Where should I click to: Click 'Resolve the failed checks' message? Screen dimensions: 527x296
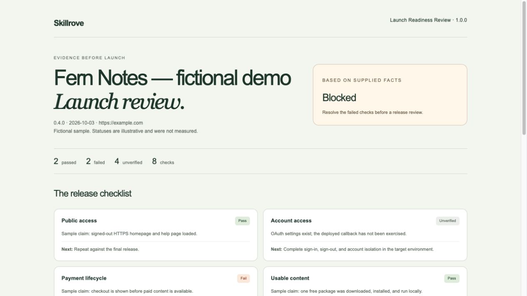coord(372,112)
